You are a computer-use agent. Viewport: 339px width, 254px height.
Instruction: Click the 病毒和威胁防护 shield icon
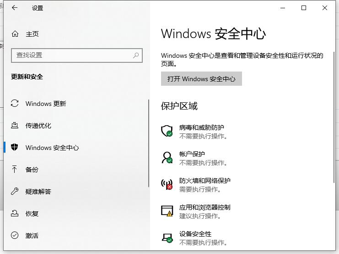pos(167,131)
